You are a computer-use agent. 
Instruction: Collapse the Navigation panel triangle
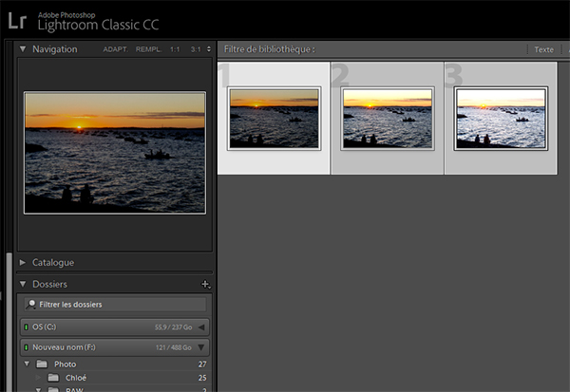point(23,48)
